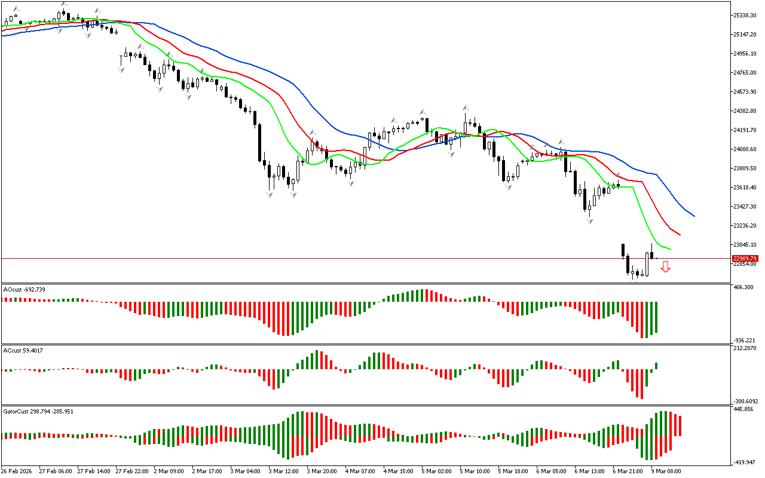The height and width of the screenshot is (478, 765).
Task: Select the down fractal arrow below 6 Mar 13:00 low
Action: tap(590, 220)
